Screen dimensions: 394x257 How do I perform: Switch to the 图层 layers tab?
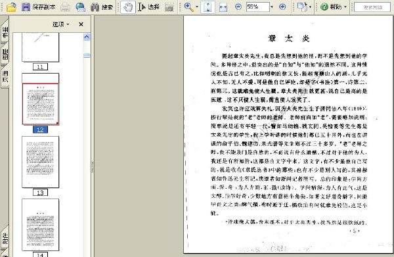click(5, 54)
